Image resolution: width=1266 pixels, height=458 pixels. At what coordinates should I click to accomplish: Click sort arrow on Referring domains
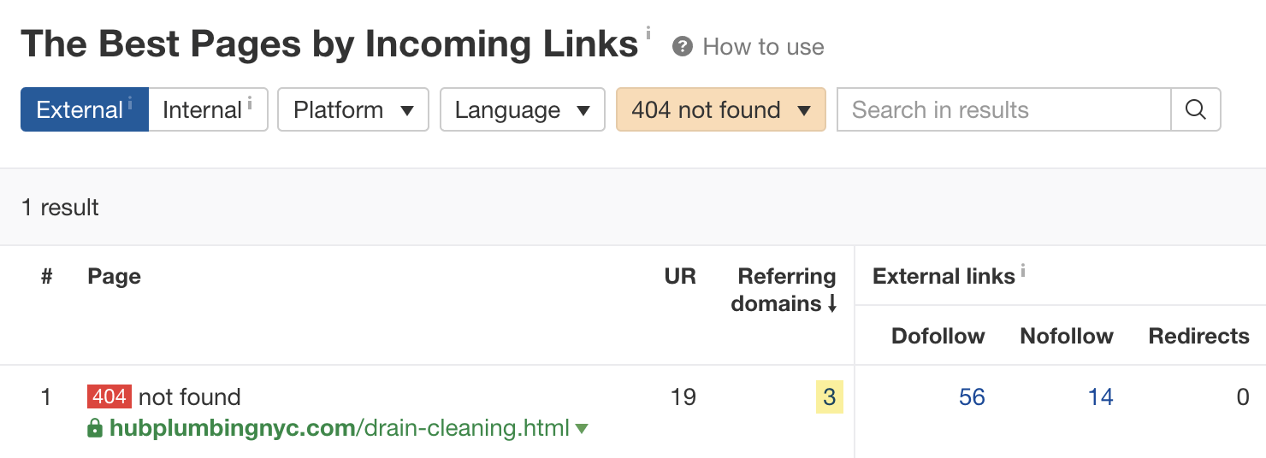pyautogui.click(x=832, y=304)
